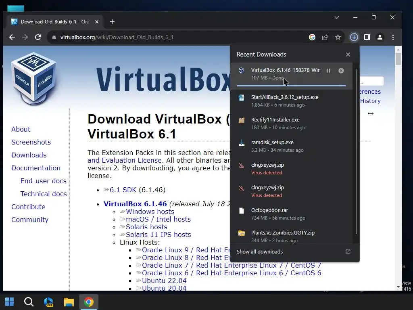Click the History link at page top right
This screenshot has width=413, height=310.
point(370,101)
